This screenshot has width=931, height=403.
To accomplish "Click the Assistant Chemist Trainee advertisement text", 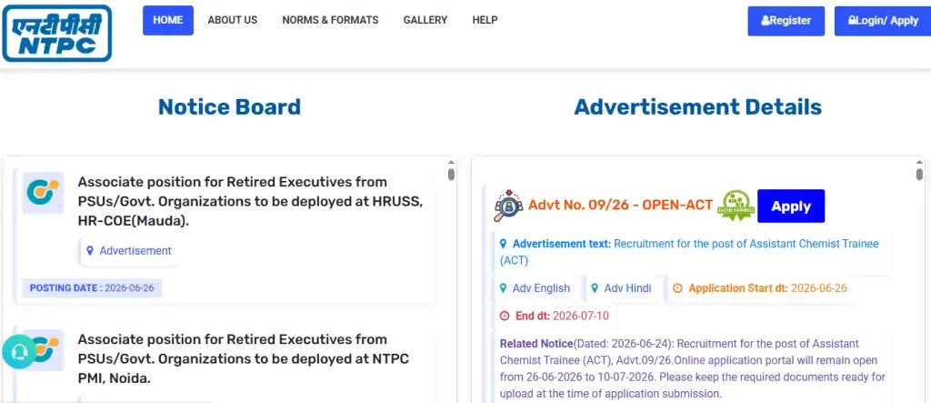I will coord(689,252).
